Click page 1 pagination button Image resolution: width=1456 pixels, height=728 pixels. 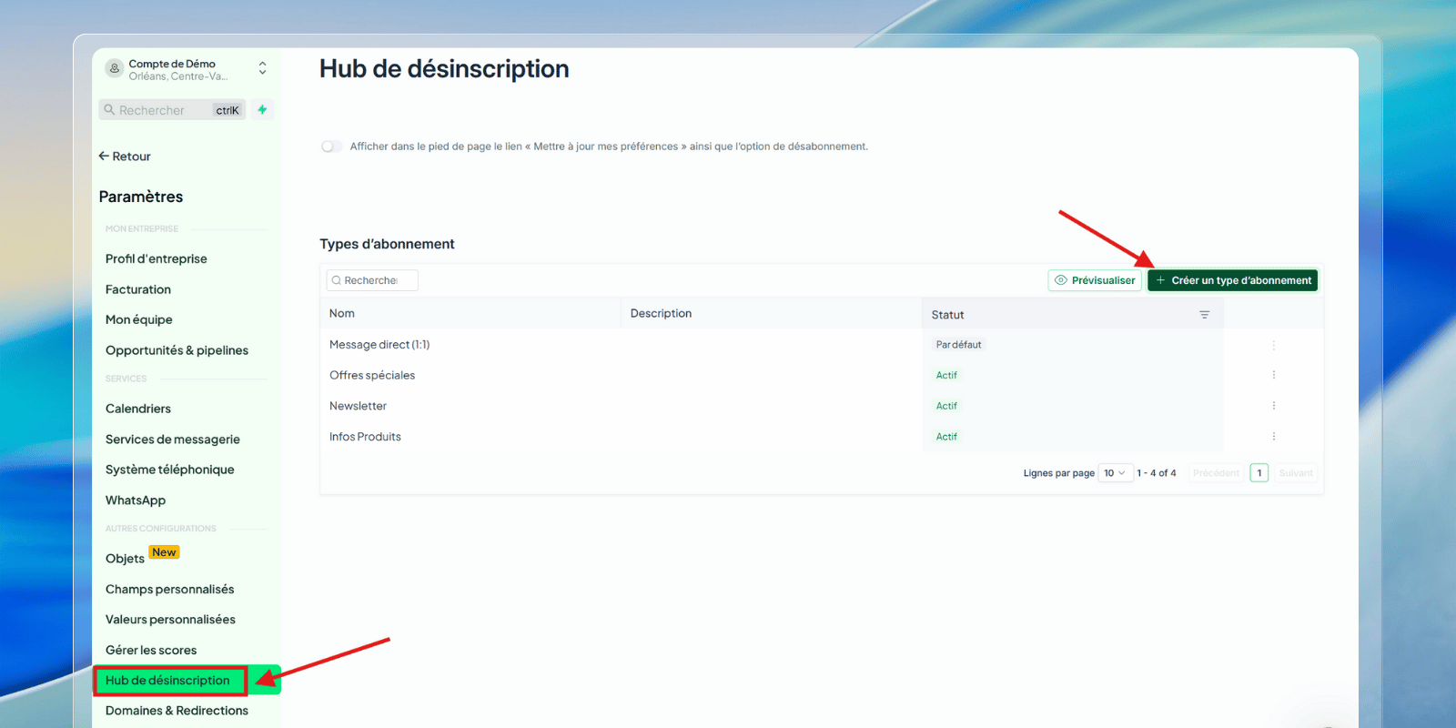tap(1259, 473)
